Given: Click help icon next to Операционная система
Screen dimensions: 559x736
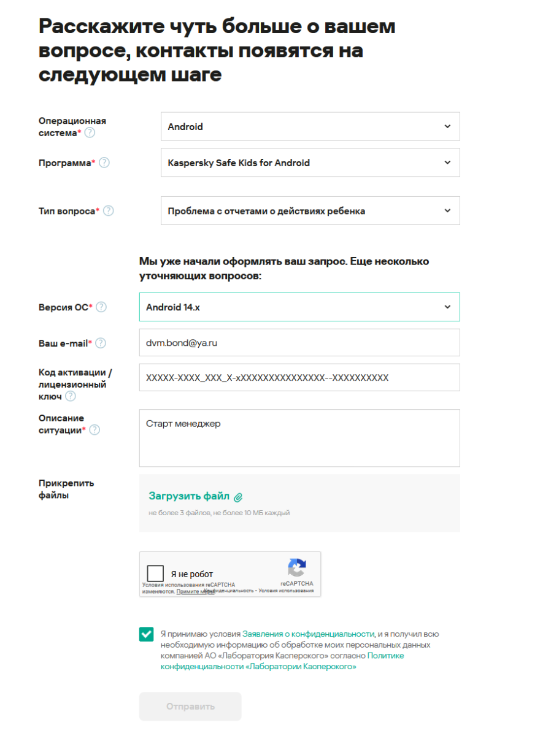Looking at the screenshot, I should coord(90,132).
